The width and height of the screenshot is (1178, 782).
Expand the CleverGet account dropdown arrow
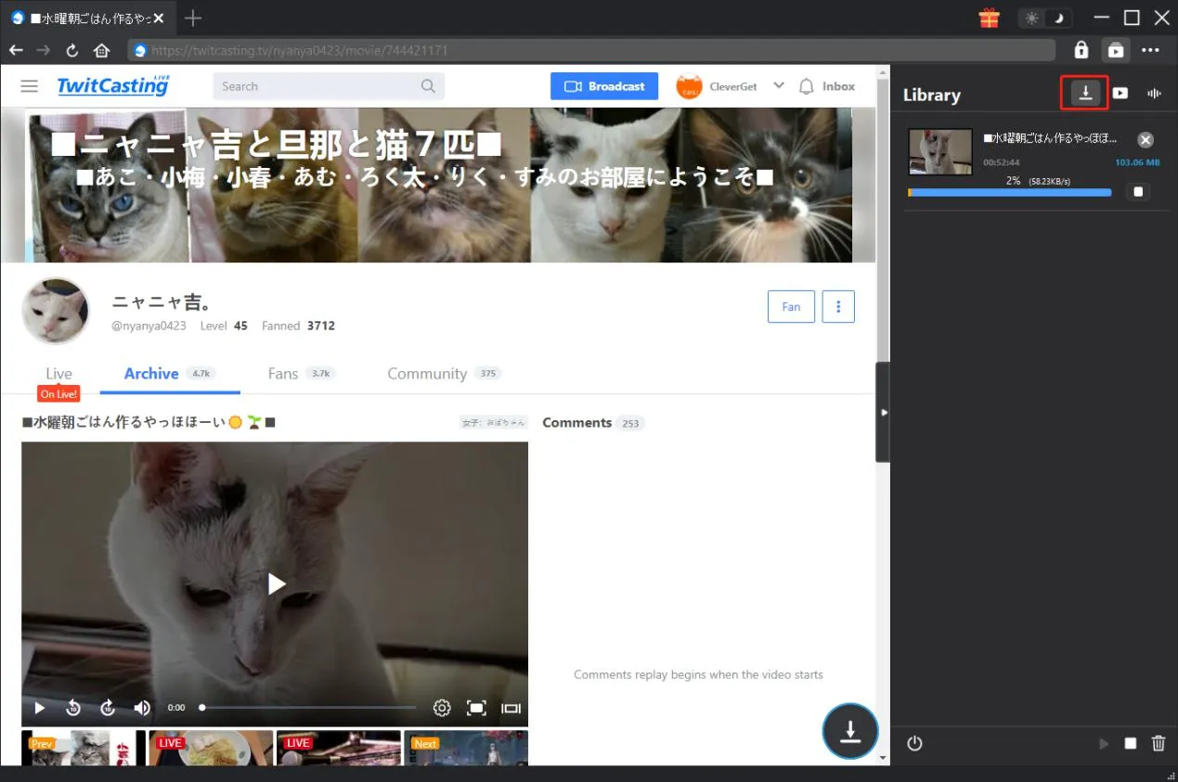pos(779,85)
